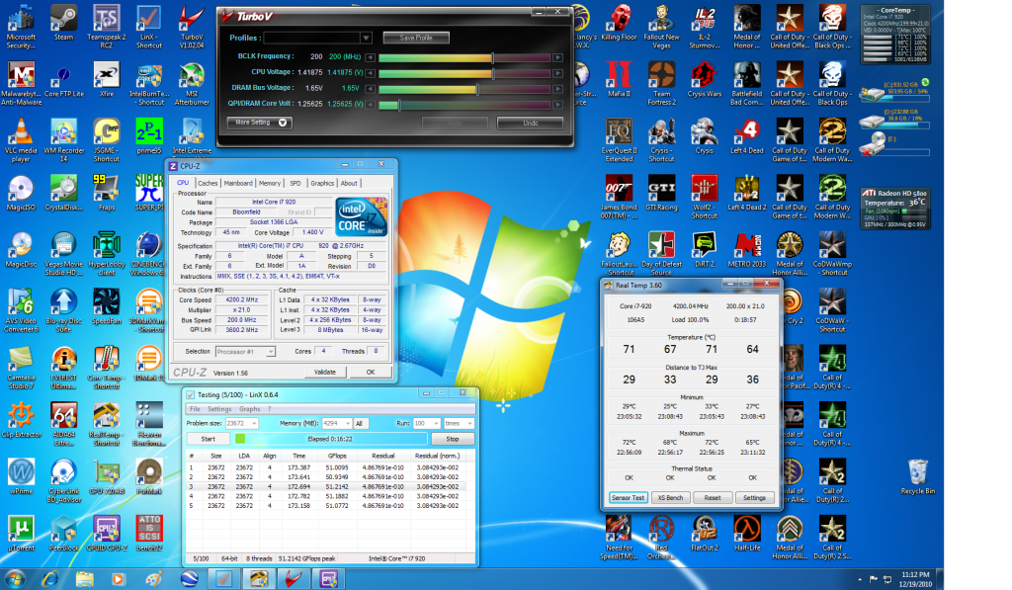
Task: Click Save Profile in TurboV
Action: pyautogui.click(x=416, y=39)
